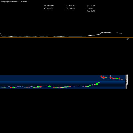Select the open value O: 204.99
This screenshot has width=133, height=133.
(x=49, y=6)
